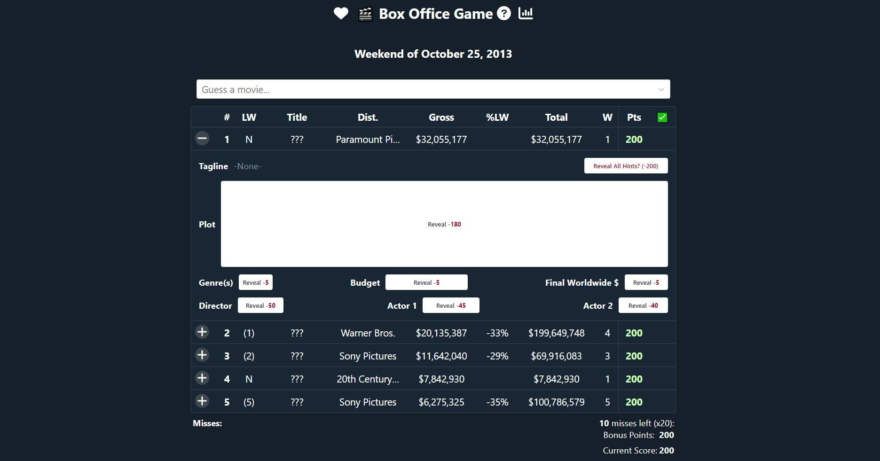880x461 pixels.
Task: Reveal the Budget hint
Action: 426,282
